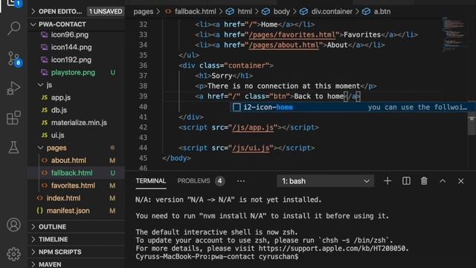Open playstore.png in explorer
The image size is (476, 268).
pyautogui.click(x=73, y=72)
